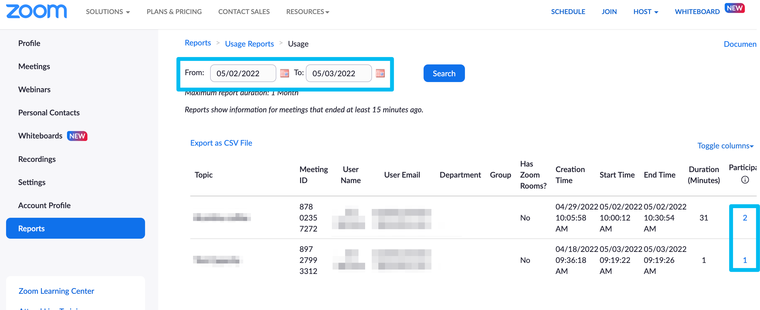Click the Zoom logo
Viewport: 760px width, 310px height.
(36, 12)
